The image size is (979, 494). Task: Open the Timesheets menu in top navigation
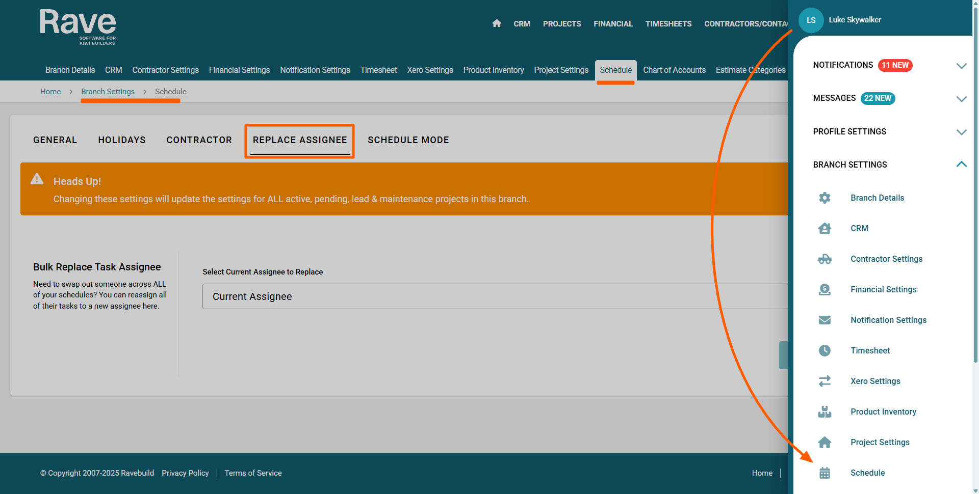pyautogui.click(x=668, y=24)
